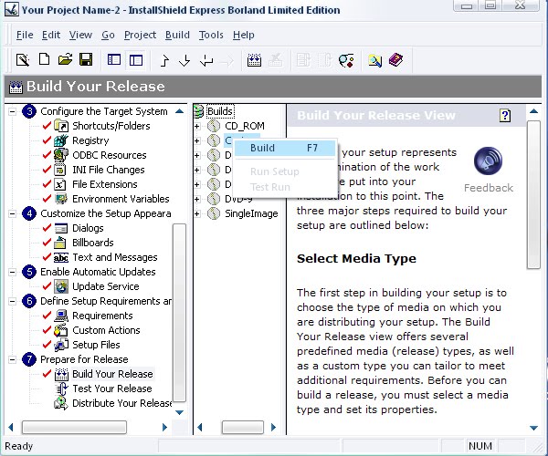The height and width of the screenshot is (456, 548).
Task: Open the Go menu
Action: [108, 35]
